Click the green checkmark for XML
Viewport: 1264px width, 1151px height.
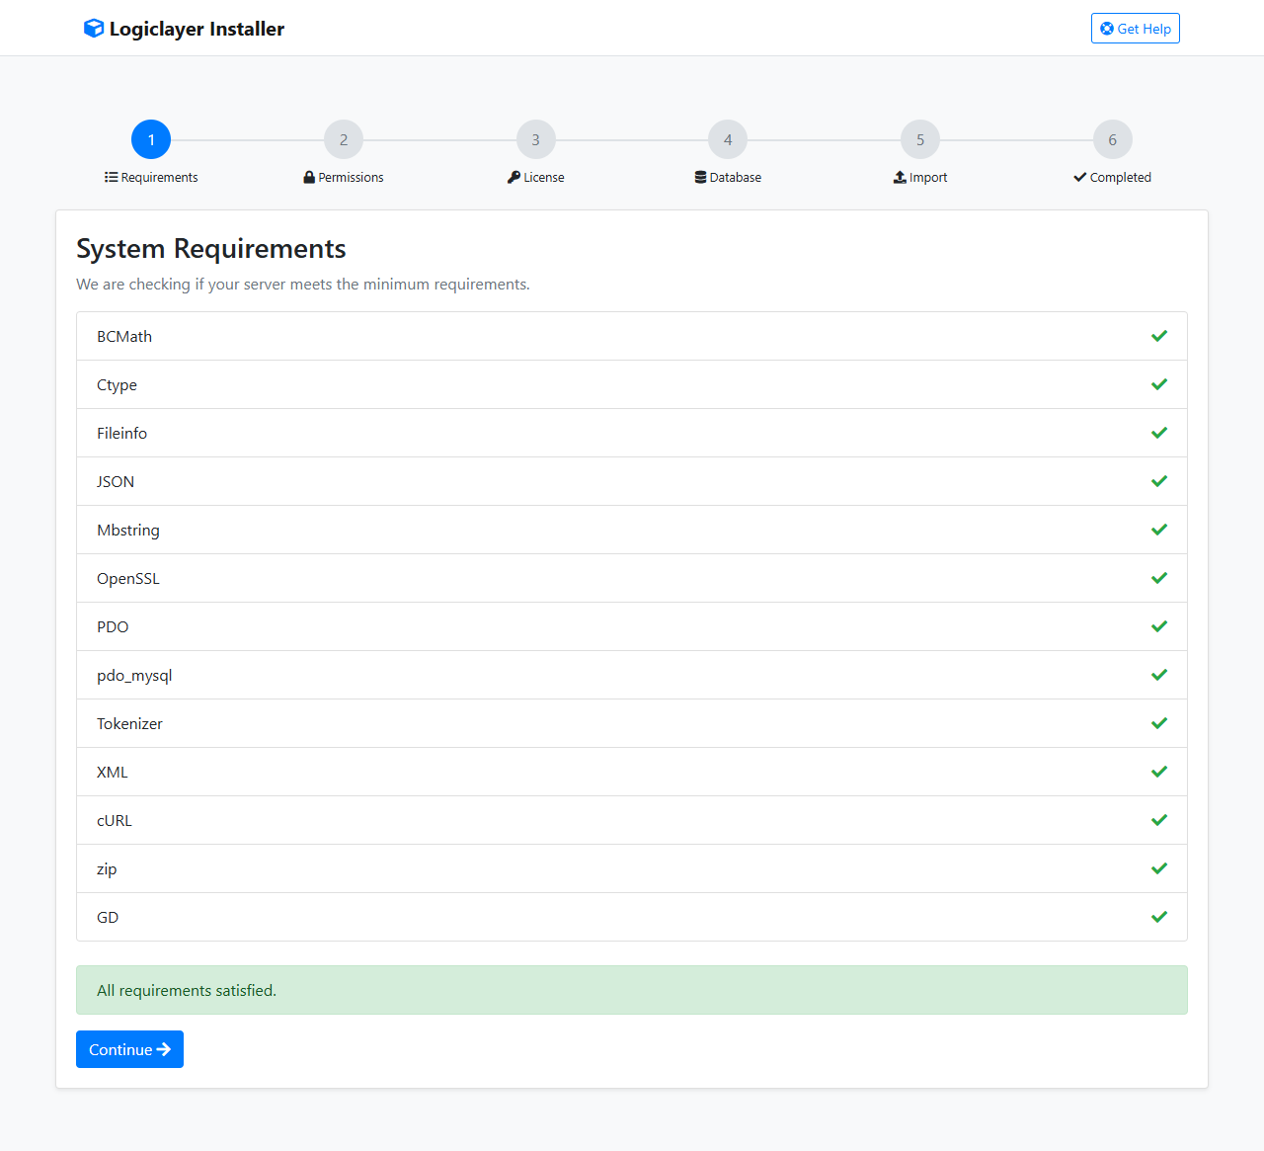pyautogui.click(x=1159, y=772)
